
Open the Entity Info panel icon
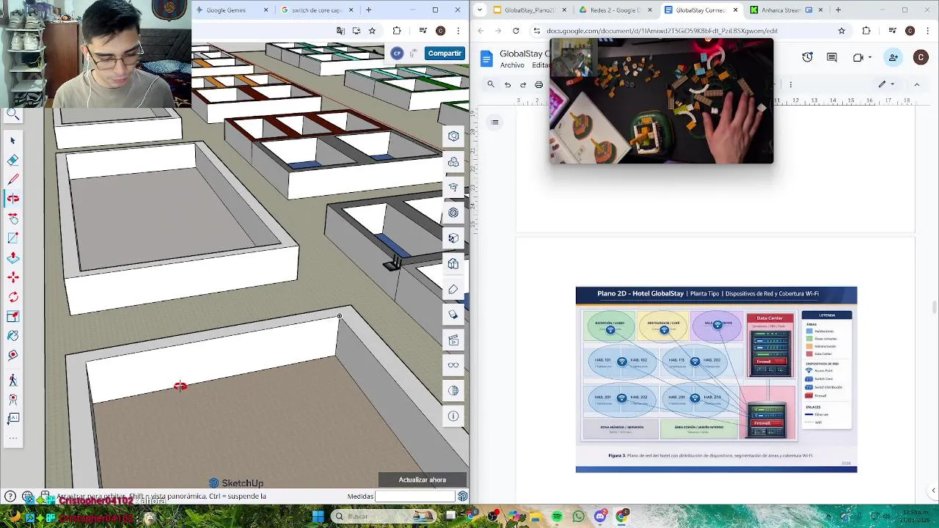coord(453,136)
